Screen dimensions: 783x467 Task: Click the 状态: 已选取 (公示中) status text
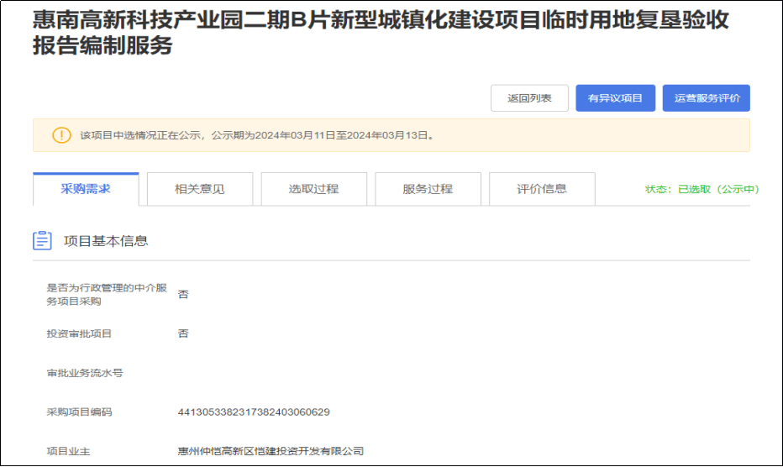click(702, 190)
